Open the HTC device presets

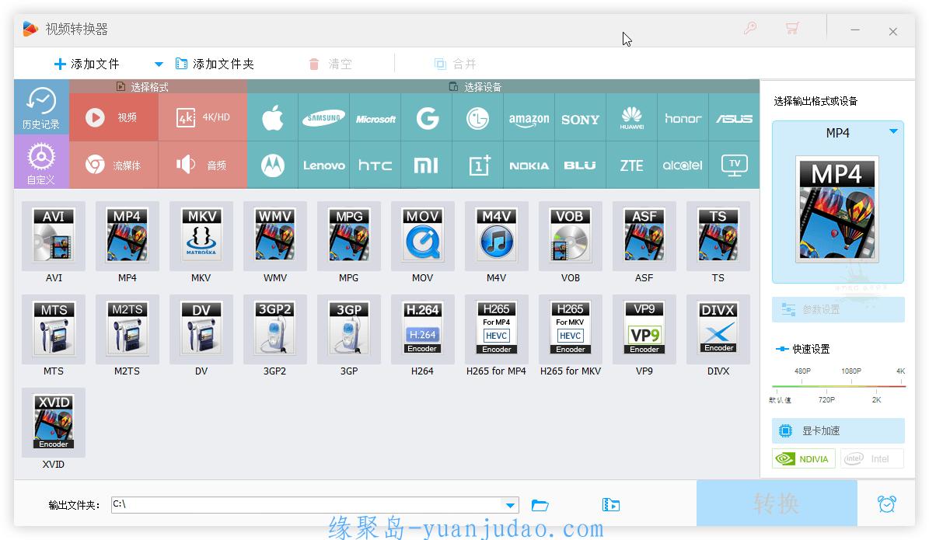click(375, 165)
